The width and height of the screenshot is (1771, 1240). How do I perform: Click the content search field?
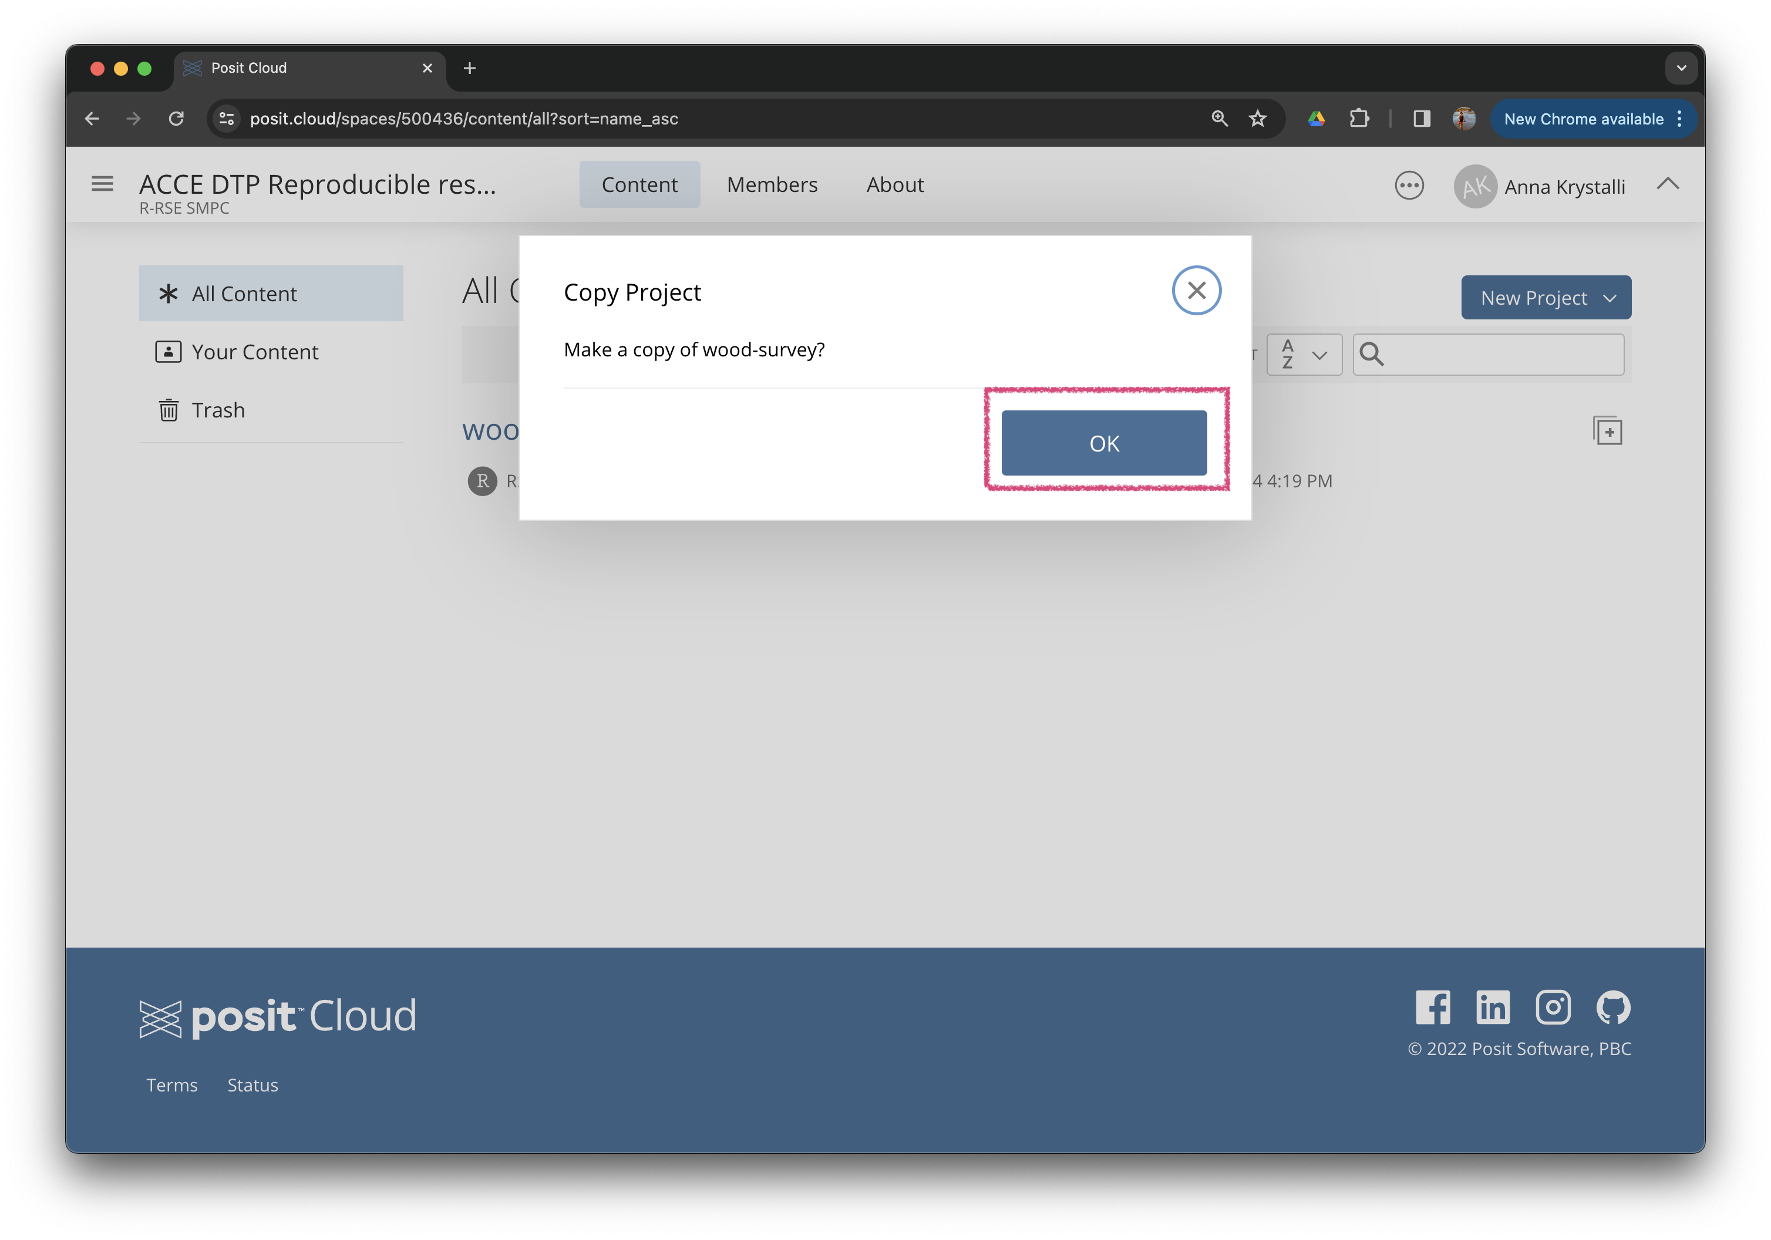(1489, 354)
